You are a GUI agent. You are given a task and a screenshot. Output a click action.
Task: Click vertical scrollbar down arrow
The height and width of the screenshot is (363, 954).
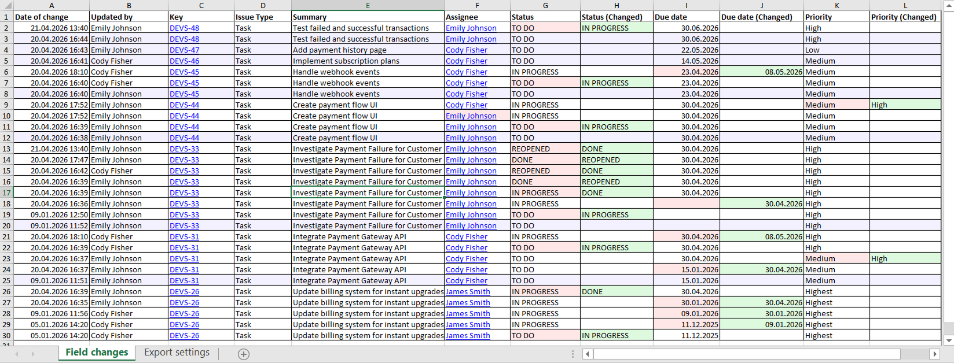click(948, 341)
